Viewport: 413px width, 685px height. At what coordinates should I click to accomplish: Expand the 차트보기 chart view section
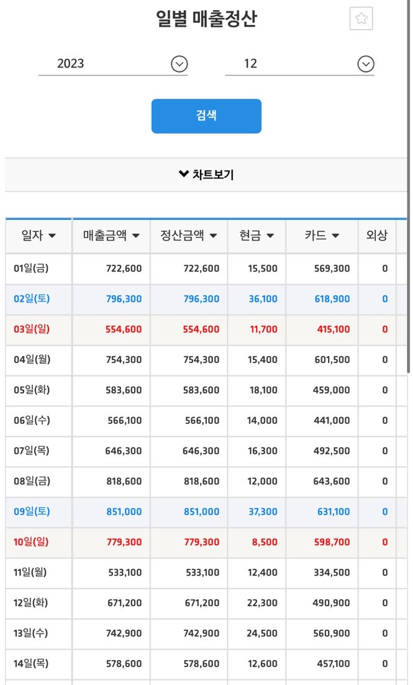[206, 175]
